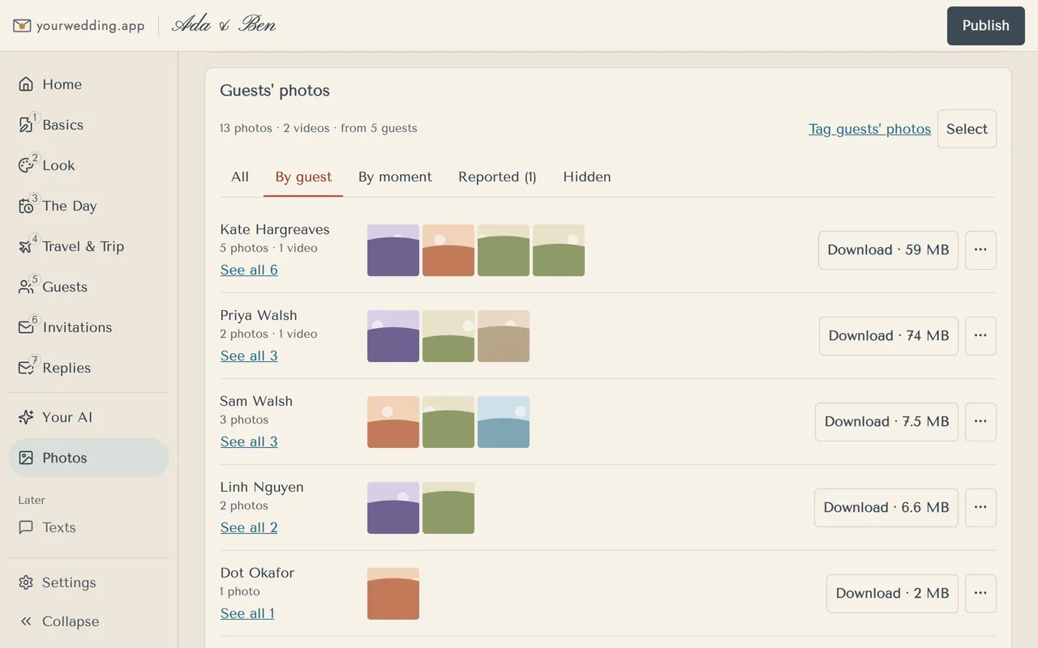Click the Select button for photos
This screenshot has height=648, width=1038.
coord(967,129)
